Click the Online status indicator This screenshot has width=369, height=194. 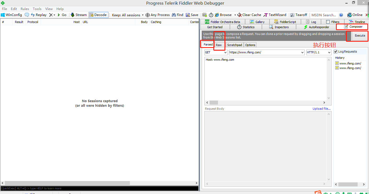pyautogui.click(x=355, y=15)
